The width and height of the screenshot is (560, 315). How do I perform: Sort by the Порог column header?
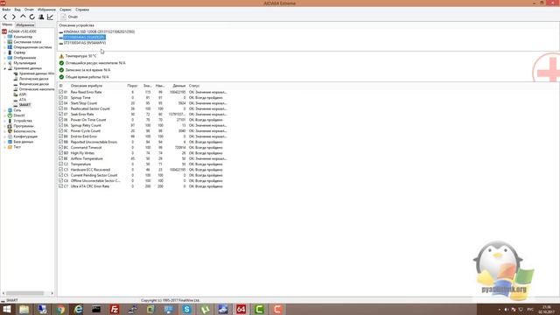pos(132,86)
